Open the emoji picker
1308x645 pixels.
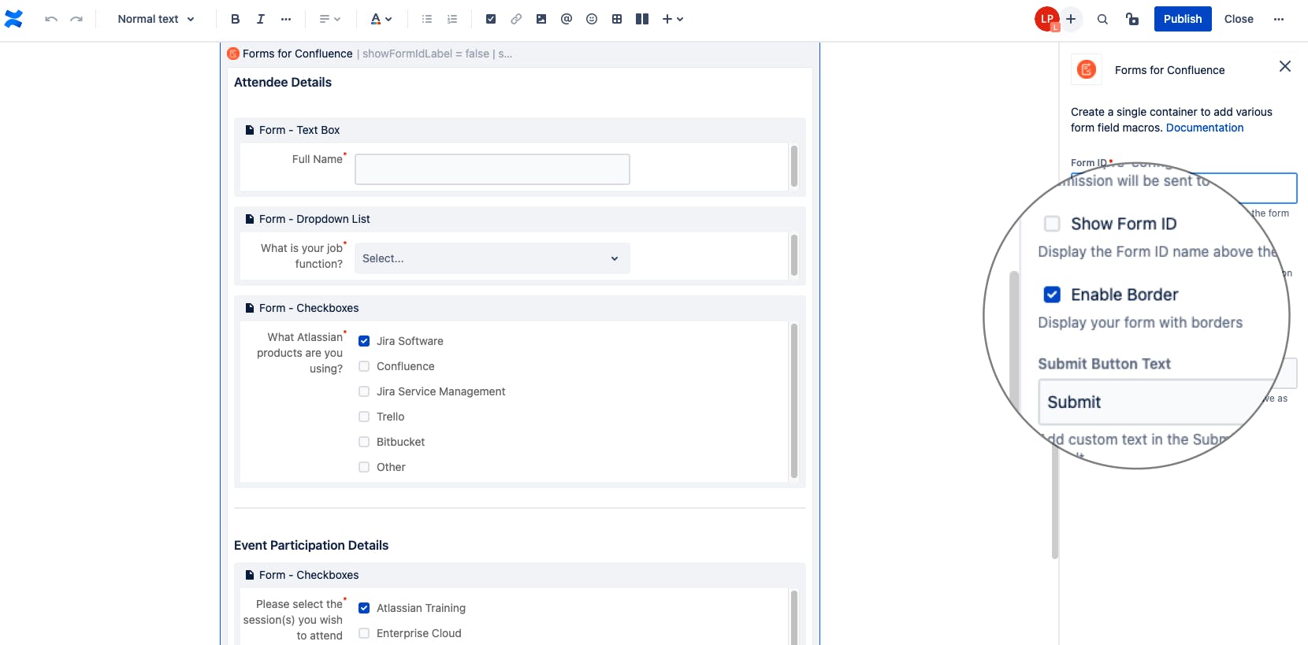[x=592, y=19]
